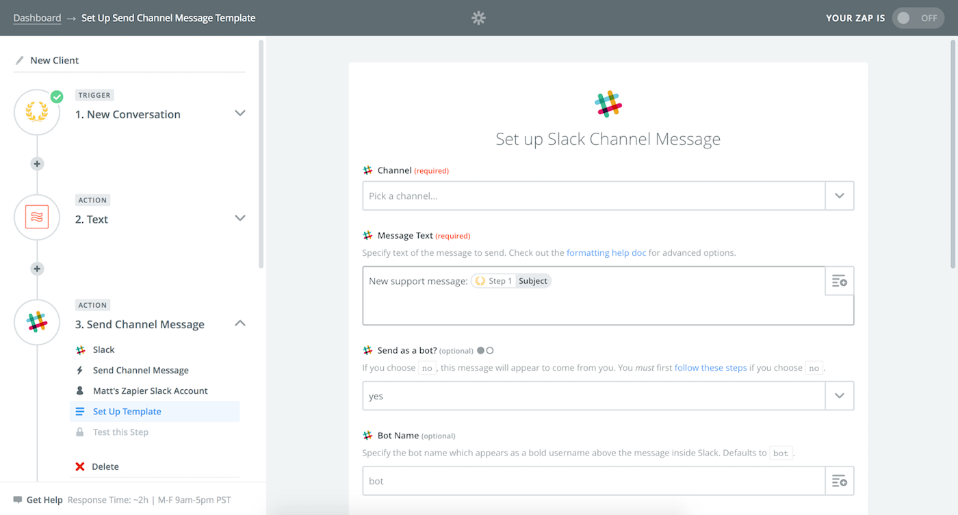This screenshot has height=515, width=958.
Task: Select the filled dot beside Send as a bot
Action: click(x=481, y=351)
